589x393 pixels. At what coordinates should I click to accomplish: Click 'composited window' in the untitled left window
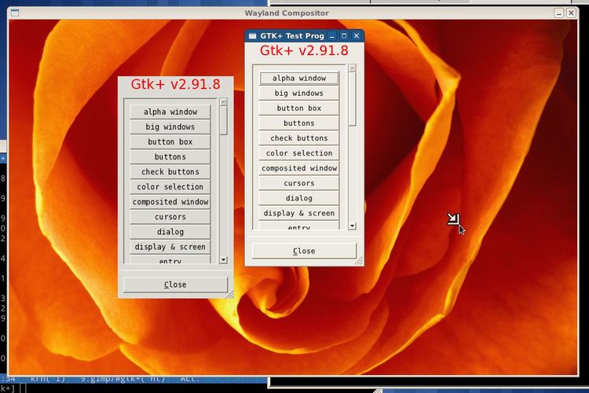click(x=170, y=202)
